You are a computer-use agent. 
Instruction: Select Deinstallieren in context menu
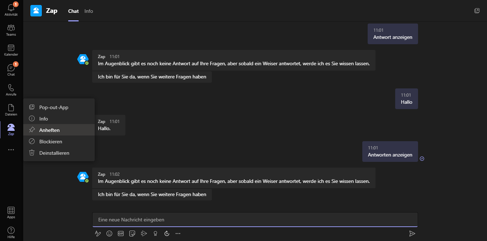click(59, 153)
